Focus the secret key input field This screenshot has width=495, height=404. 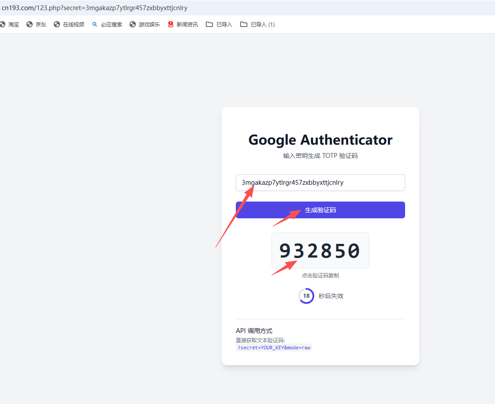[x=320, y=183]
